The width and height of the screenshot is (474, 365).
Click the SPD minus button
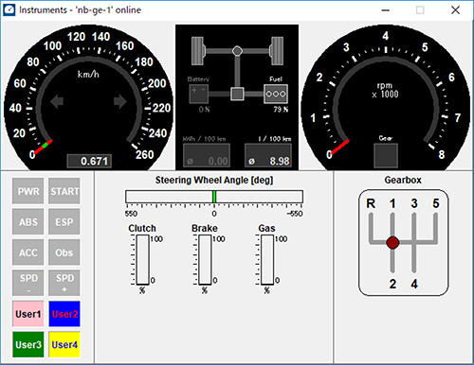[28, 283]
